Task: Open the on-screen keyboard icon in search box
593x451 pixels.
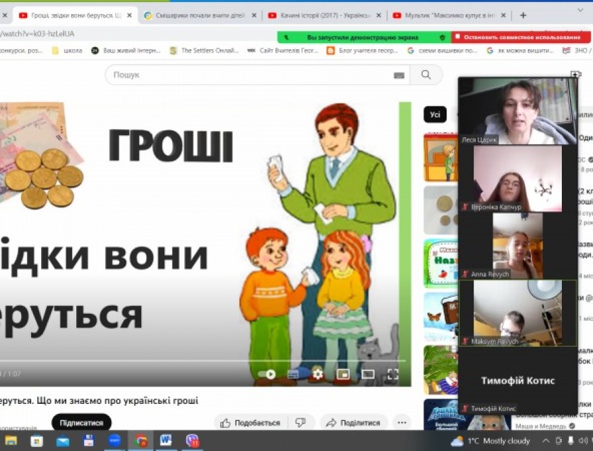Action: point(398,76)
